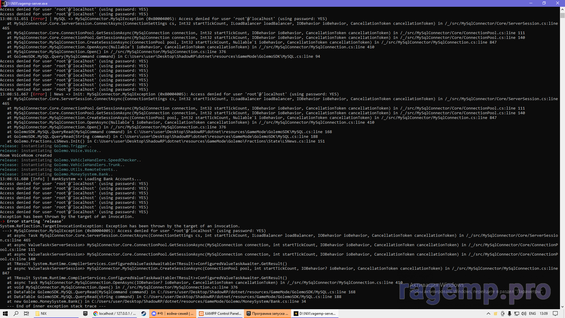Click the network icon in system tray
This screenshot has height=318, width=565.
[x=516, y=314]
